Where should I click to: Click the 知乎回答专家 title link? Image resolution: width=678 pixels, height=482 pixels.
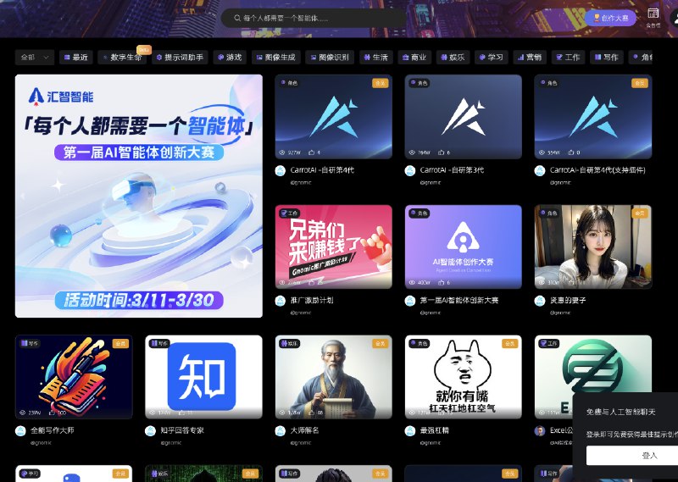pos(182,430)
